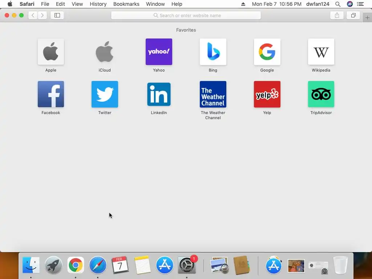Image resolution: width=372 pixels, height=279 pixels.
Task: Open the TripAdvisor favorite
Action: [321, 94]
